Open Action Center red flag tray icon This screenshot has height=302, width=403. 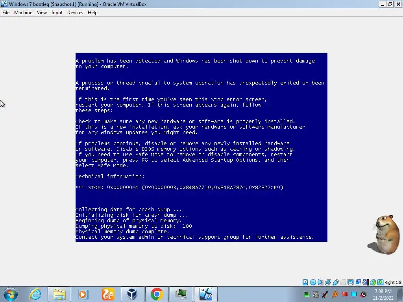344,294
